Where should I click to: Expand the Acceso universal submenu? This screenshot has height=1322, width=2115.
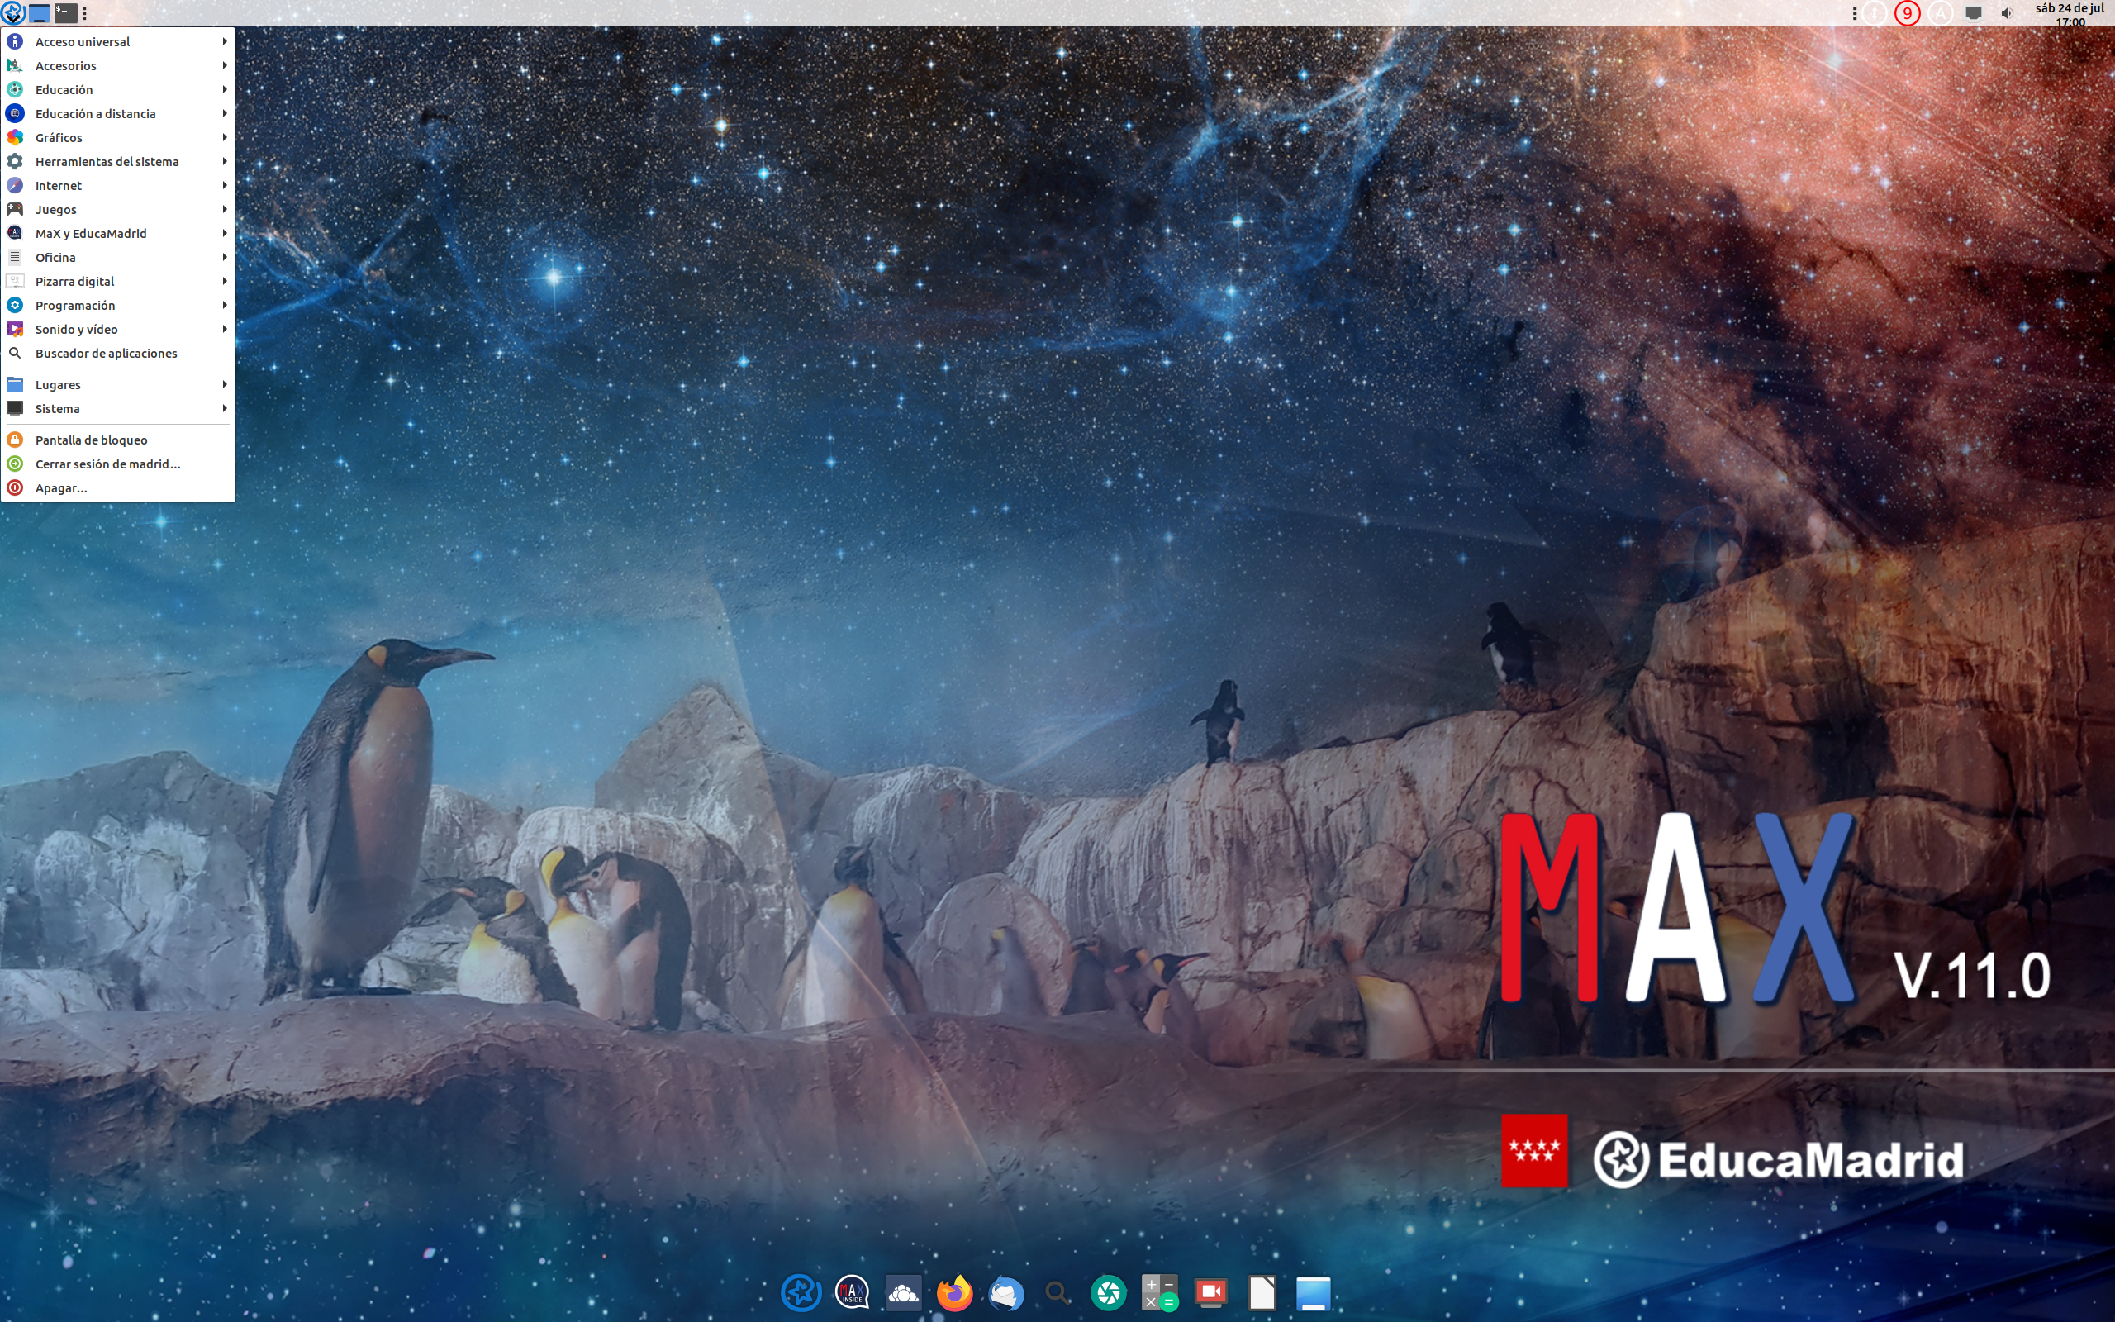[x=117, y=41]
